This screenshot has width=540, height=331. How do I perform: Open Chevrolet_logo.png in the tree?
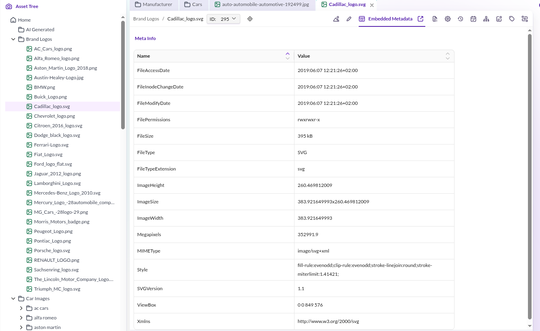click(x=55, y=116)
